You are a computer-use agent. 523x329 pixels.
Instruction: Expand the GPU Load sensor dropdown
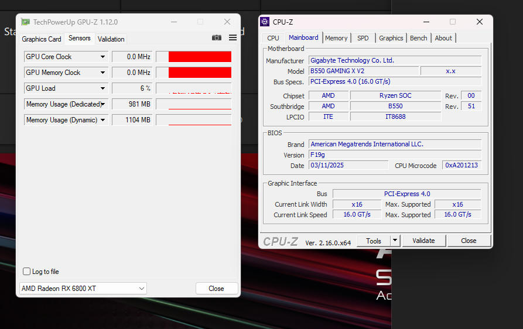(x=102, y=88)
